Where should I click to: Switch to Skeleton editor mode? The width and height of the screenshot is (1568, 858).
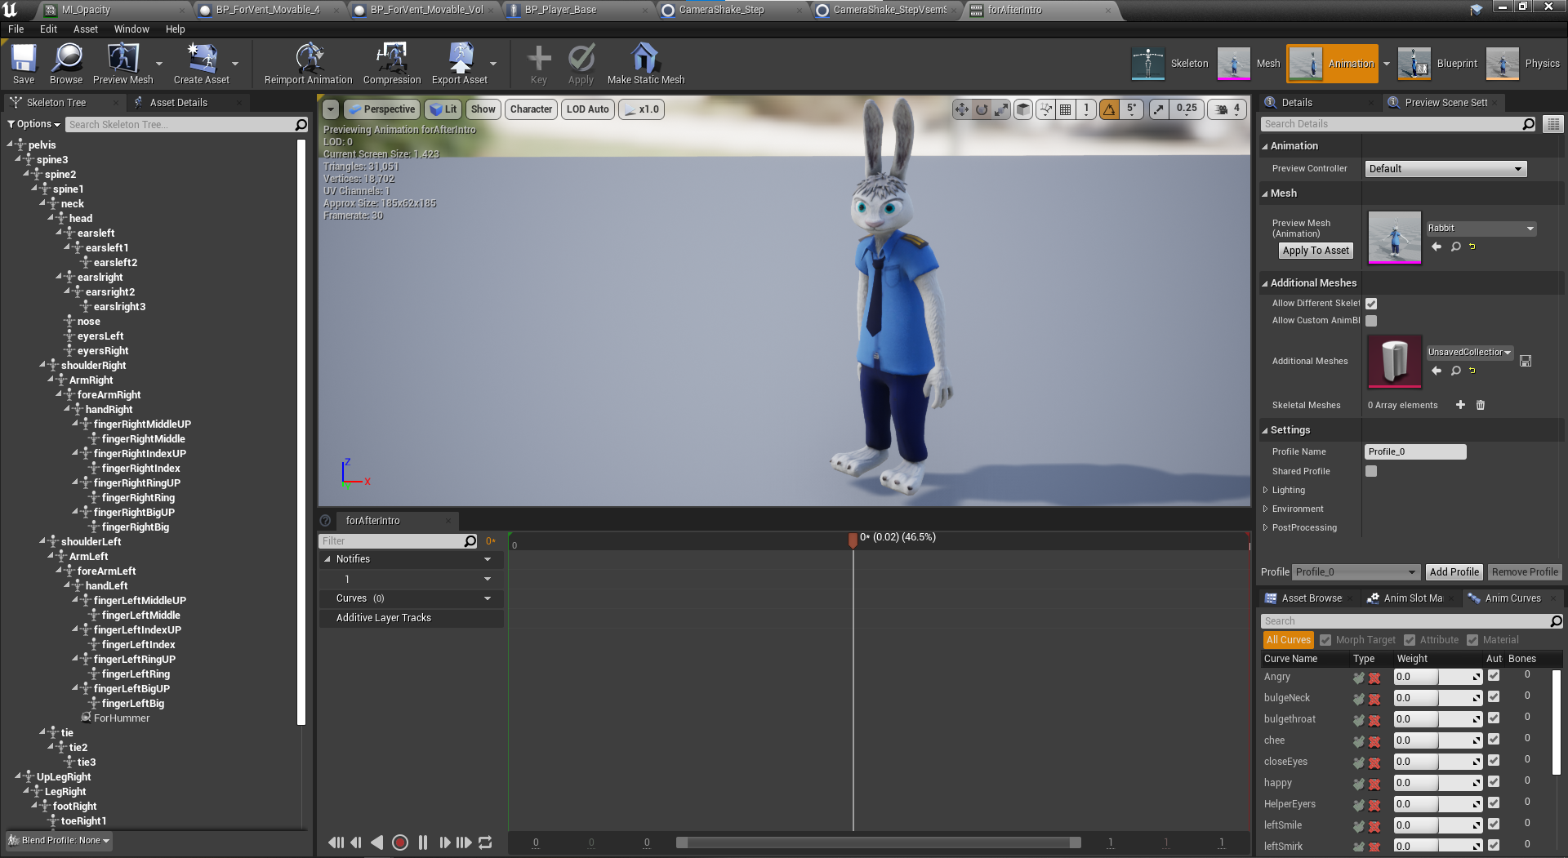[x=1169, y=64]
